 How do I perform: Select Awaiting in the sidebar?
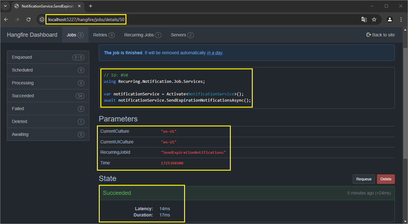pyautogui.click(x=48, y=134)
